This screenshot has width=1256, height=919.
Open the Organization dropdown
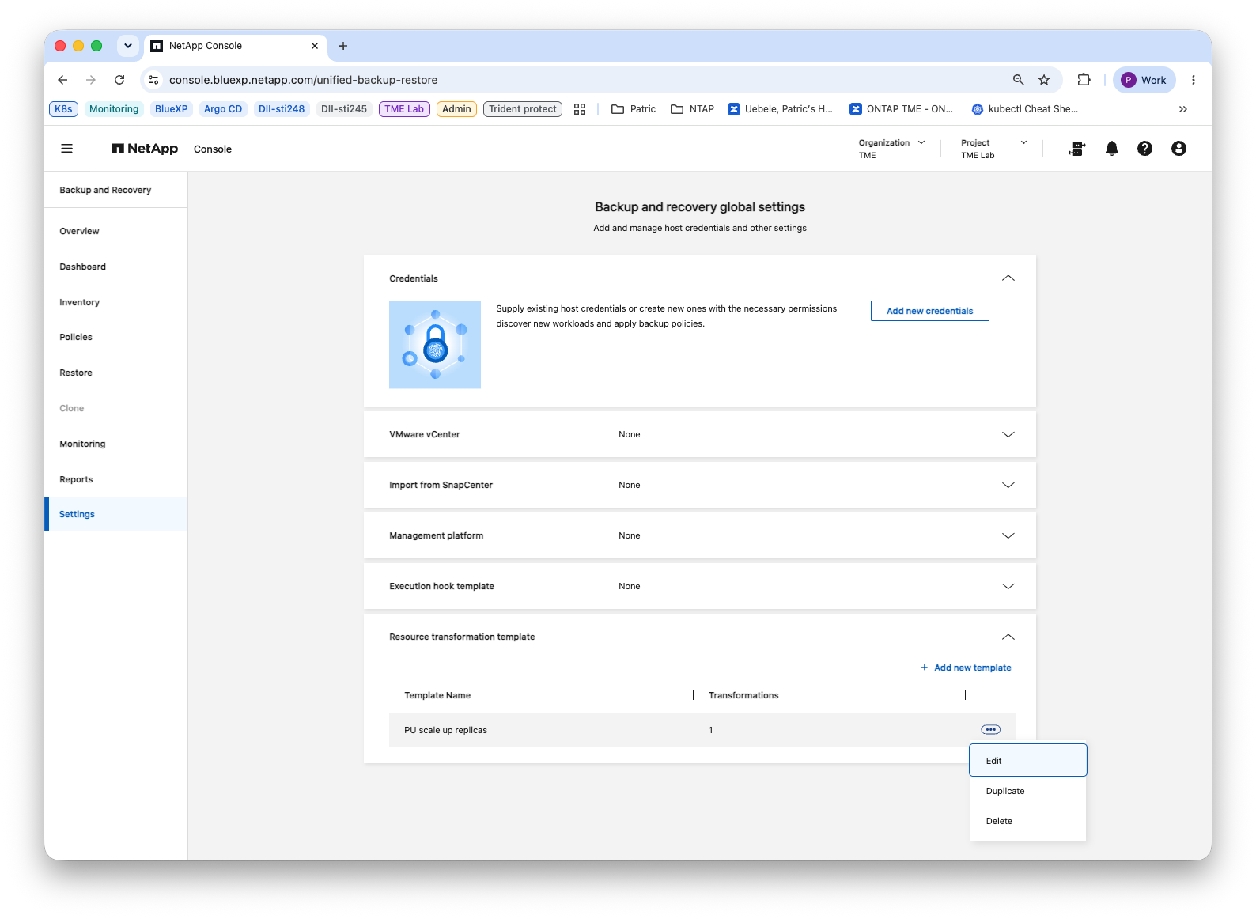891,149
